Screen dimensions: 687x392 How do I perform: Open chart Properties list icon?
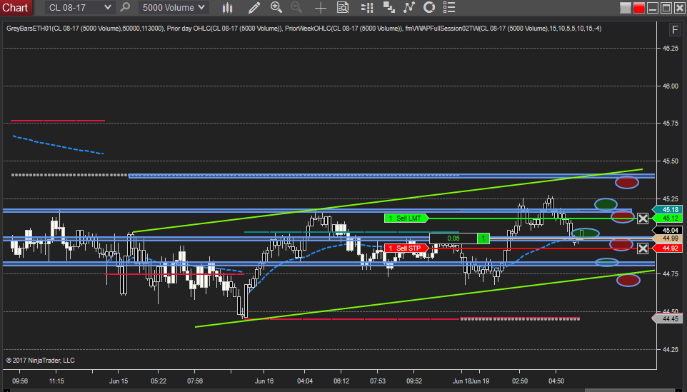coord(449,7)
